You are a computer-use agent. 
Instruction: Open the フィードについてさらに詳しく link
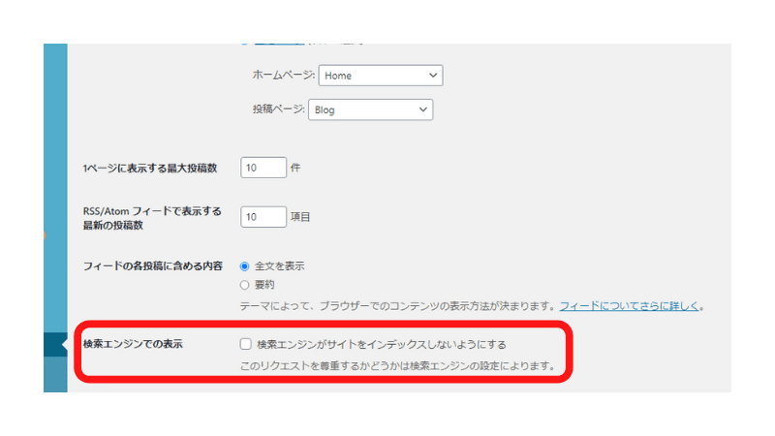point(629,306)
